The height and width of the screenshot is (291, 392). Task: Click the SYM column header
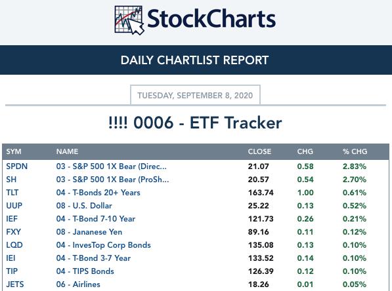[x=14, y=151]
